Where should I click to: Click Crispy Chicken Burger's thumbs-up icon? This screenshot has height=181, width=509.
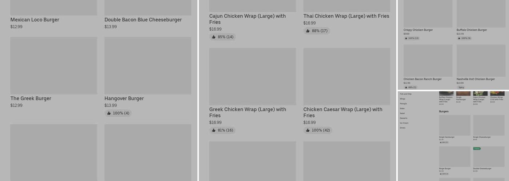[x=406, y=38]
